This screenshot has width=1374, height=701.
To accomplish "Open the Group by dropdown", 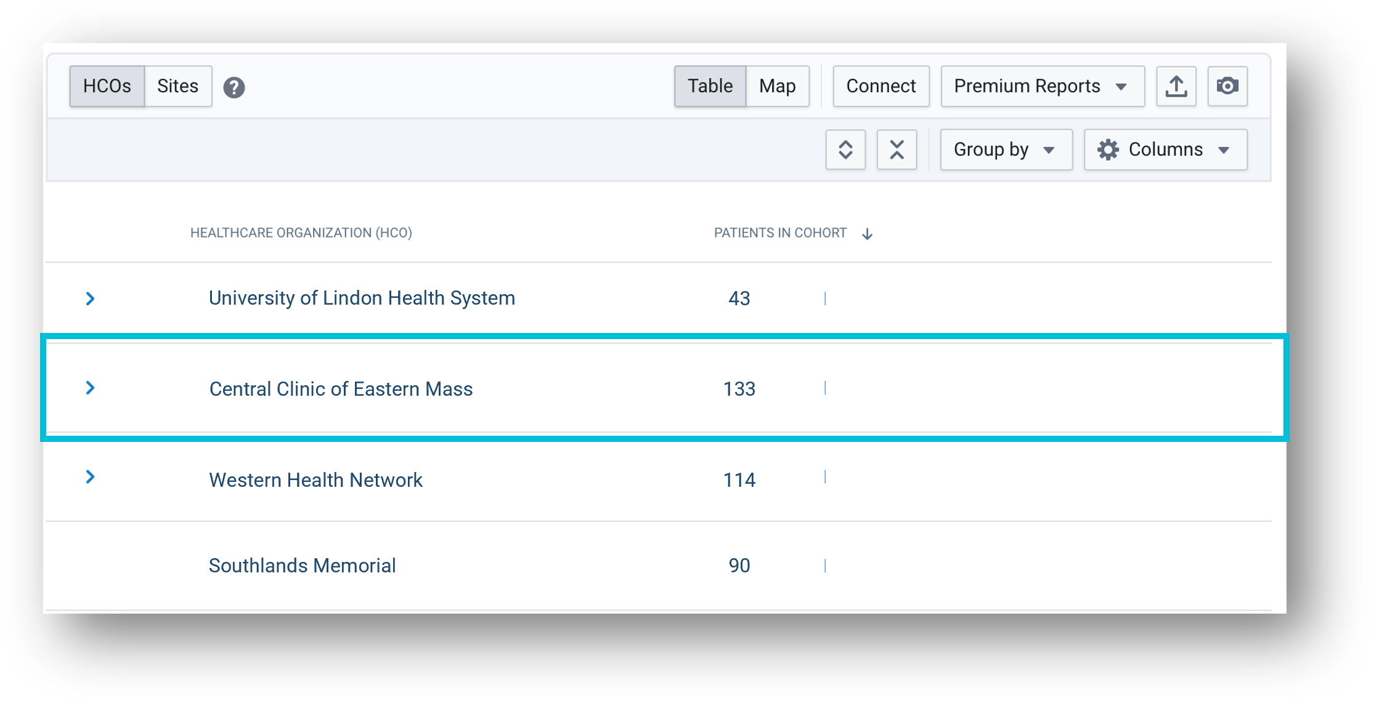I will click(x=1006, y=150).
